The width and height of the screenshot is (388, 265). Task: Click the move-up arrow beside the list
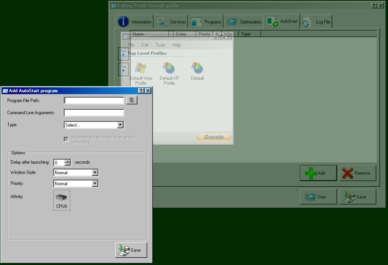124,54
